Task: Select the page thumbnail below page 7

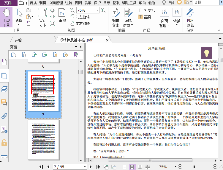Action: [x=44, y=140]
